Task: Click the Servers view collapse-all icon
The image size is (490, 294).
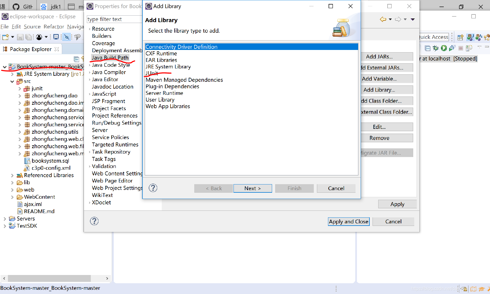Action: click(x=428, y=48)
